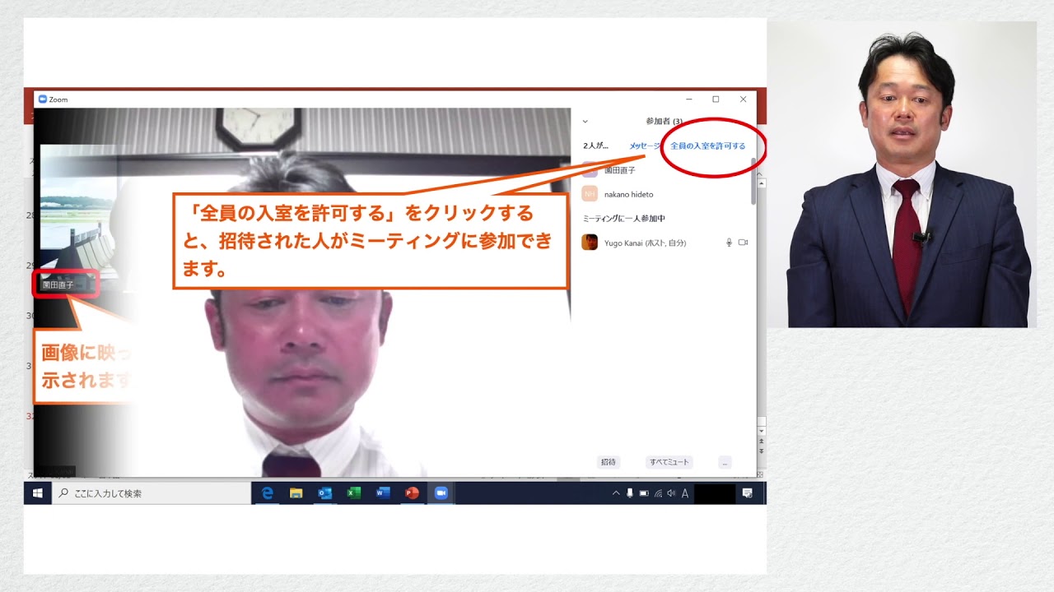Click the volume speaker icon

[671, 493]
